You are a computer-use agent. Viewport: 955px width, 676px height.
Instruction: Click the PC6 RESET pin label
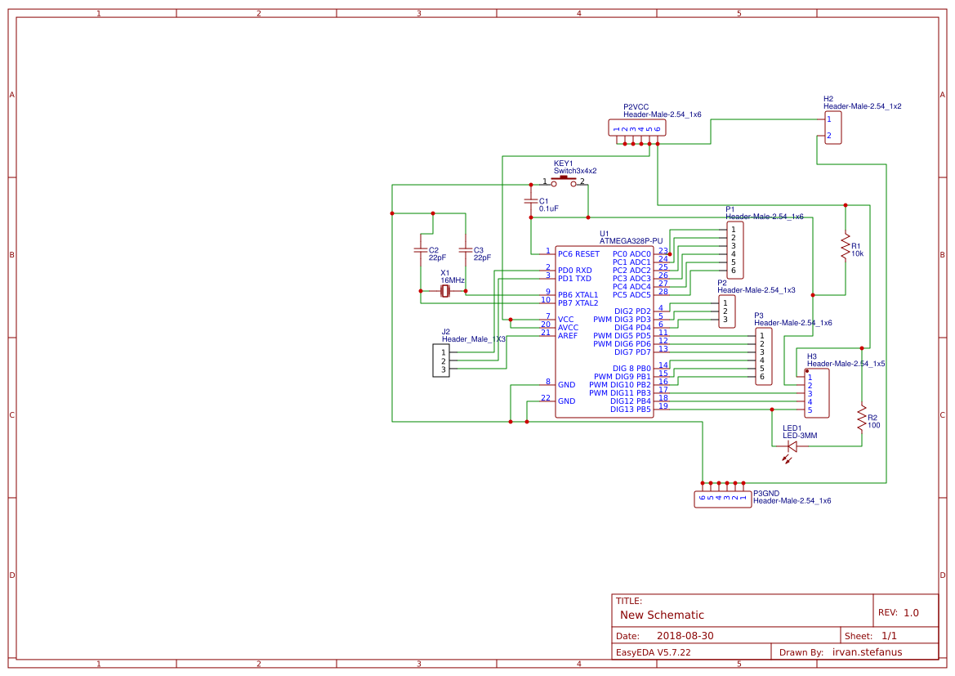pos(578,254)
